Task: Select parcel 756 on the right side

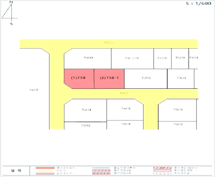Action: [177, 110]
